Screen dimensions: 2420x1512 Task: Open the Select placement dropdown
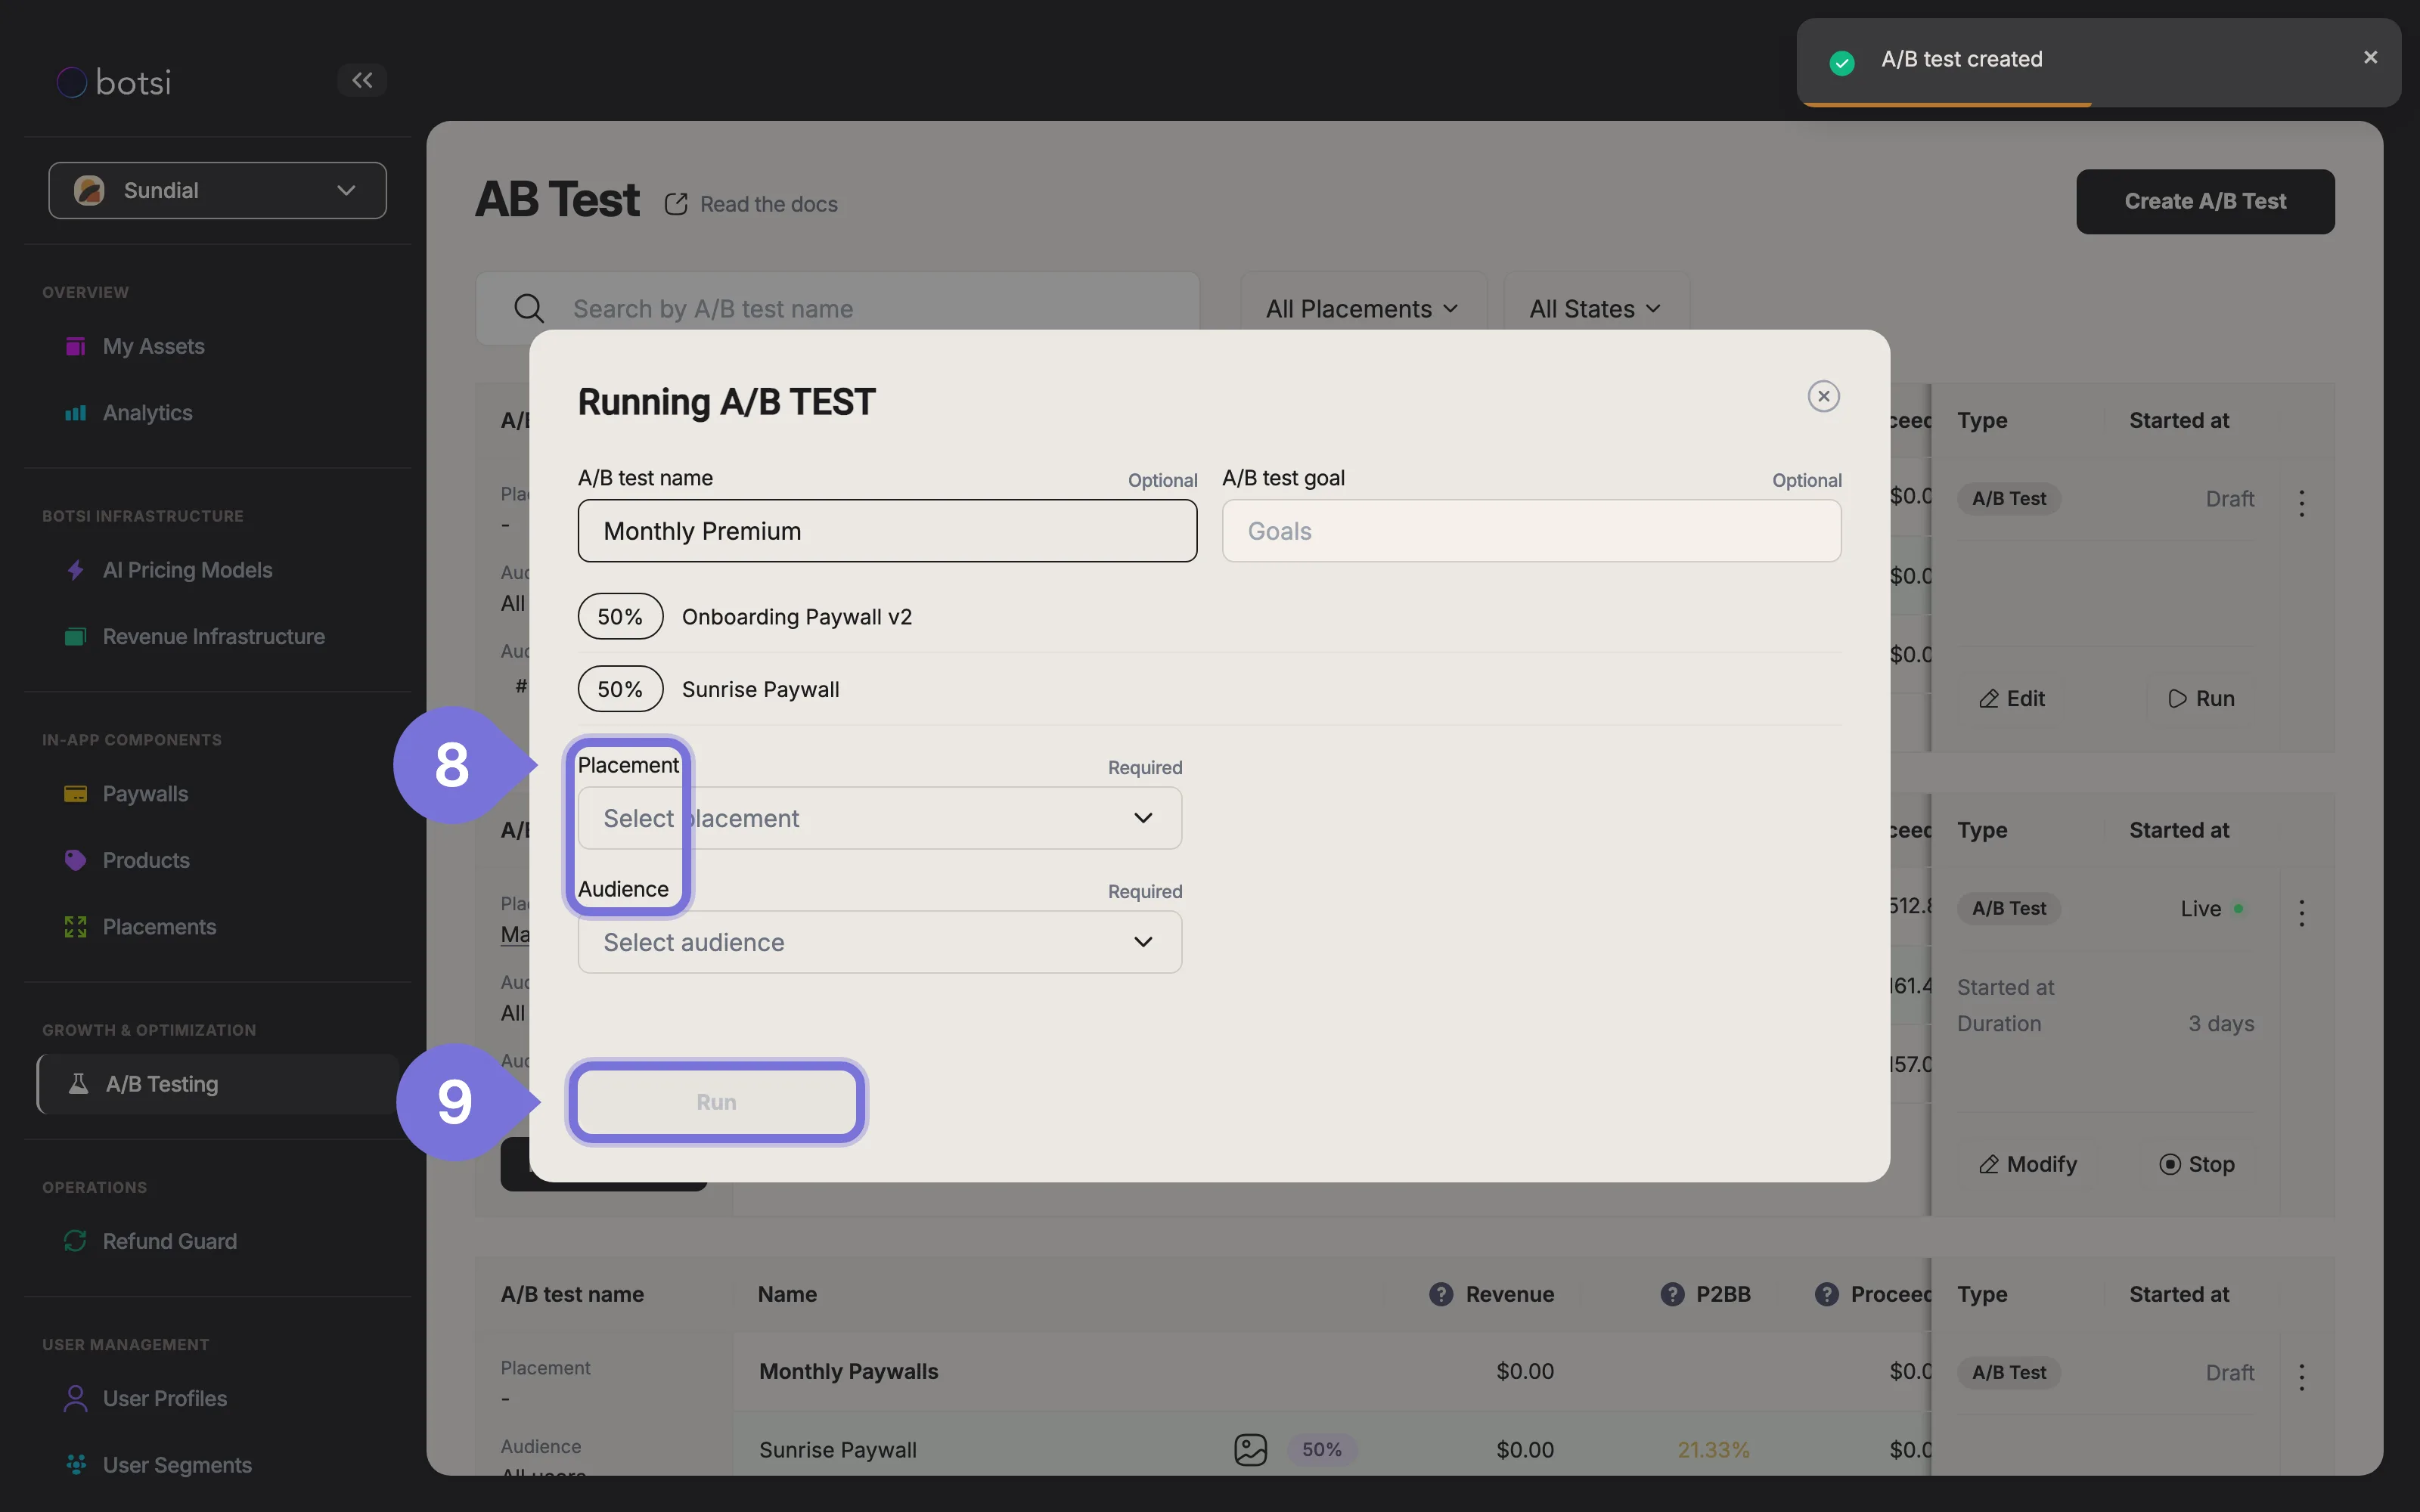879,818
